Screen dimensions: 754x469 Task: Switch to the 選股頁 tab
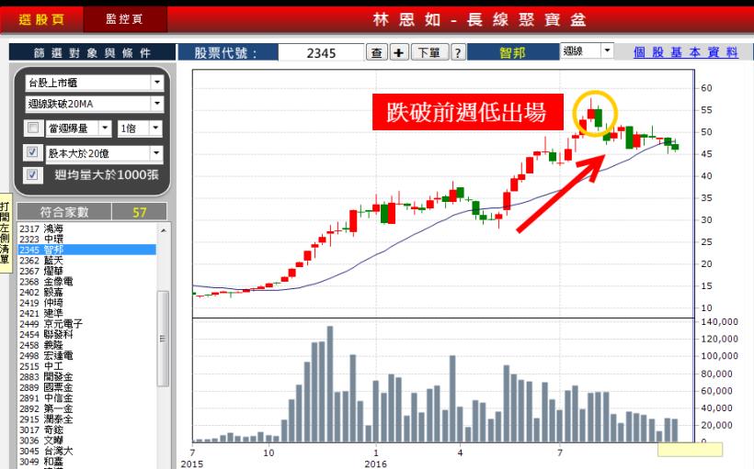pos(41,19)
